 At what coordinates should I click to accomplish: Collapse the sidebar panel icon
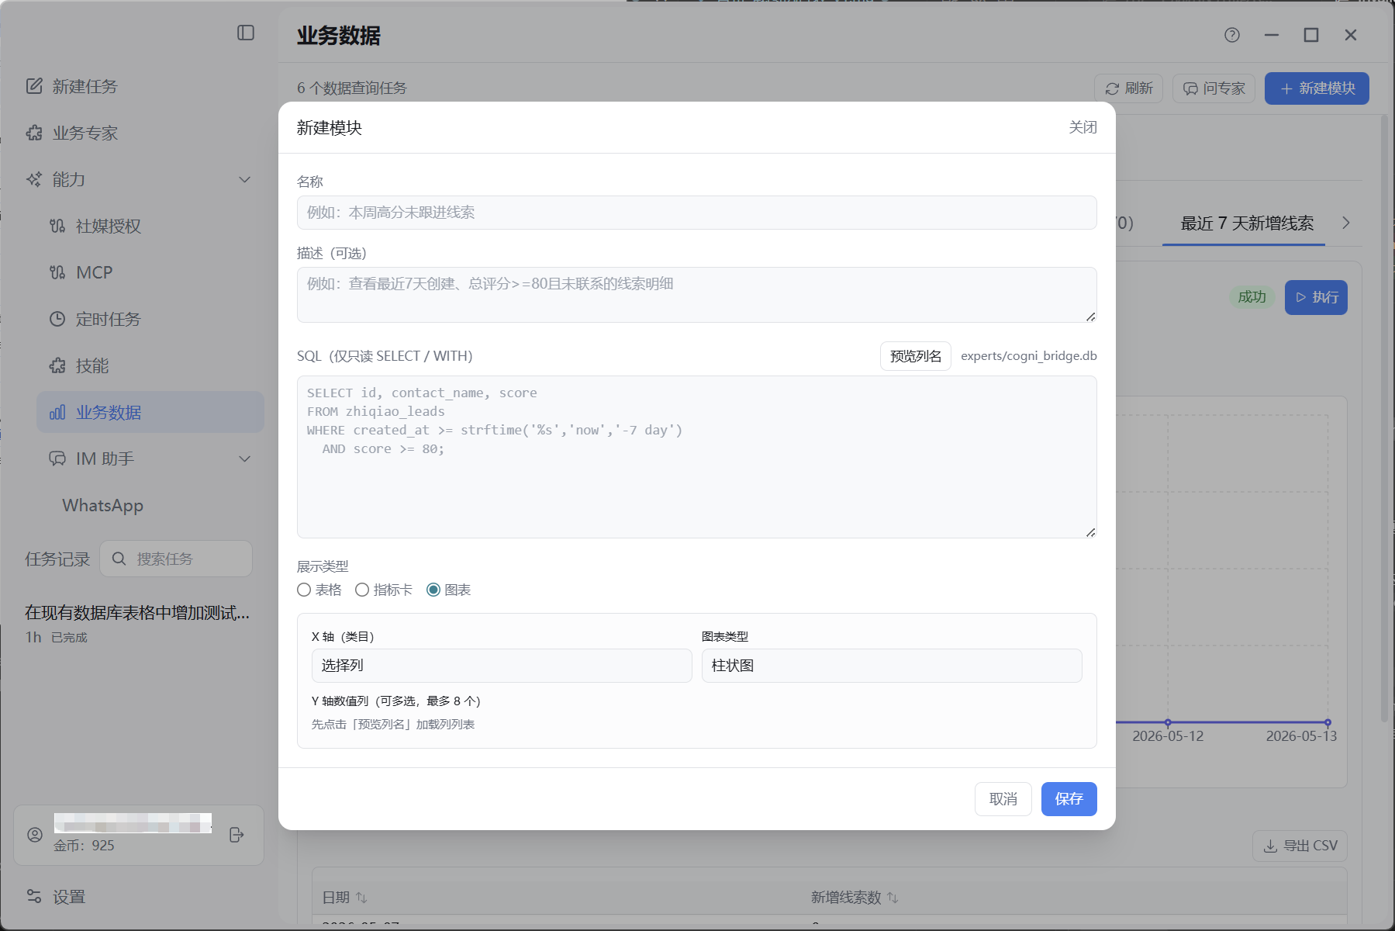coord(246,33)
